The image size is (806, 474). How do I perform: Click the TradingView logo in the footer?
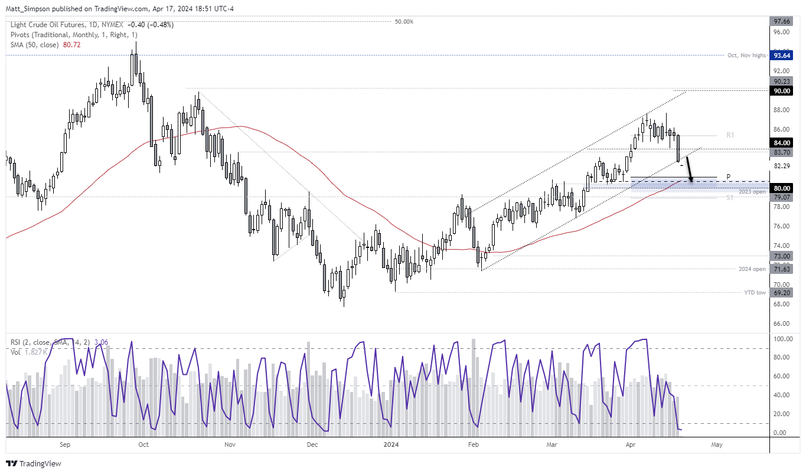click(x=34, y=464)
